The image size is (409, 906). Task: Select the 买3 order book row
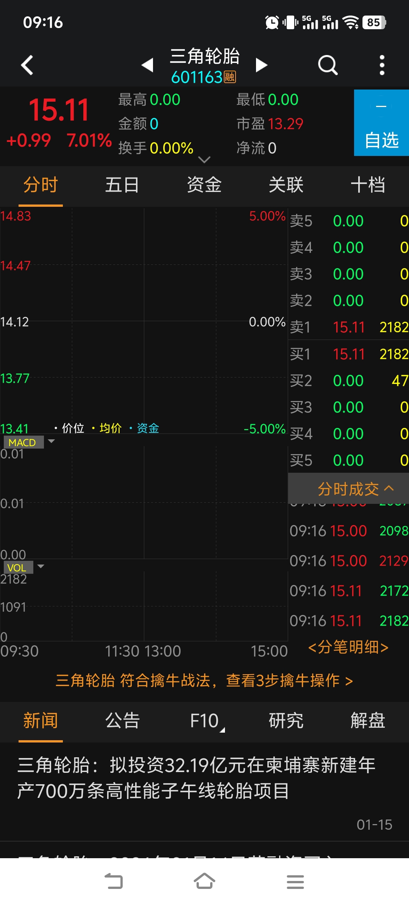(x=349, y=407)
